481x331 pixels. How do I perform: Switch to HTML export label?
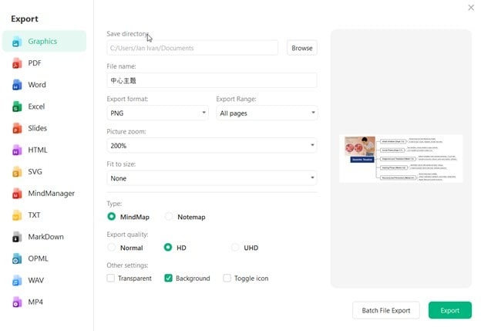pyautogui.click(x=38, y=150)
